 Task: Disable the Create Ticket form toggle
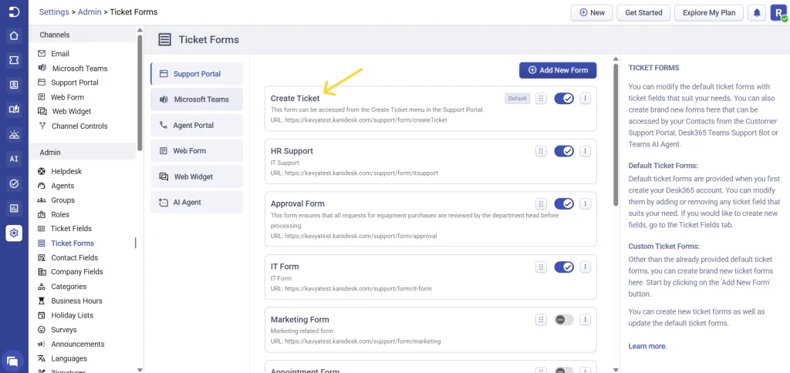click(x=564, y=99)
